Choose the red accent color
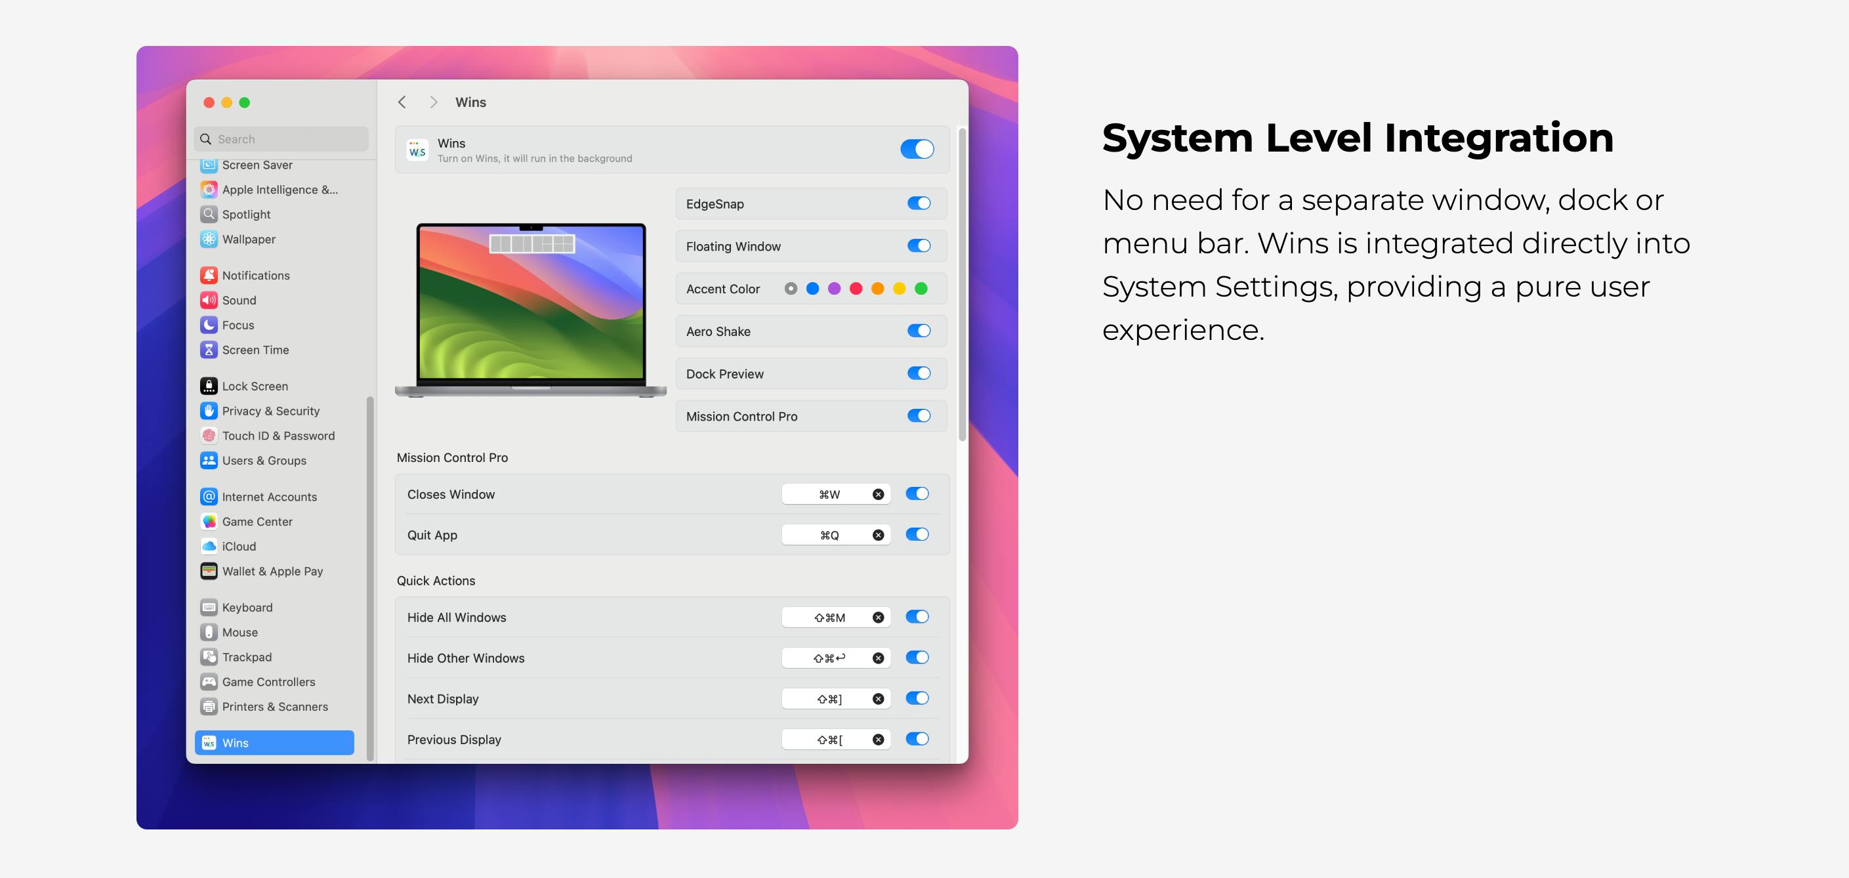 [x=856, y=288]
